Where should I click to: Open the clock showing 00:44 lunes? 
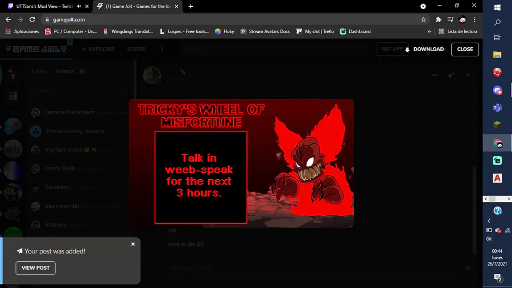(x=497, y=257)
